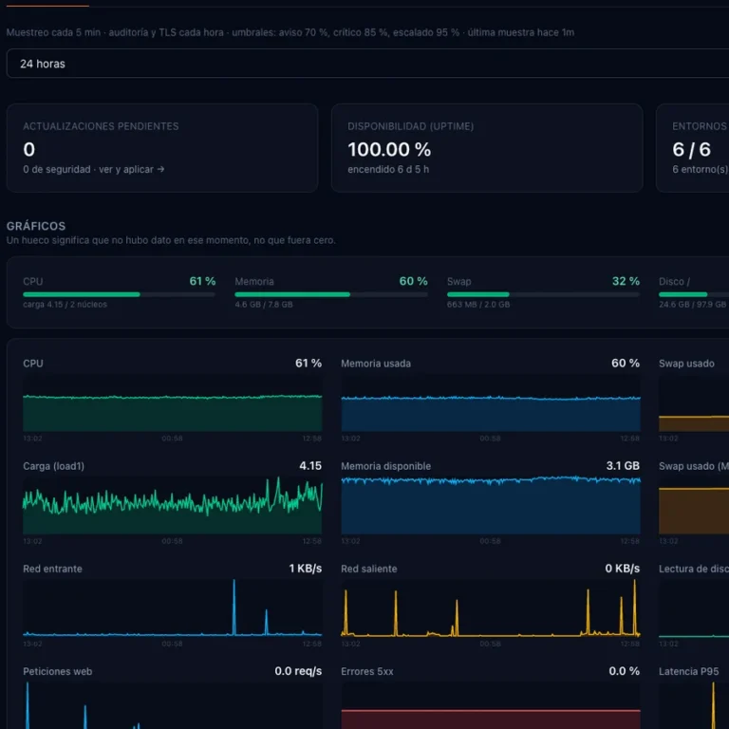This screenshot has width=729, height=729.
Task: Click the 'carga 4.15 / 2 núcleos' text
Action: click(65, 305)
